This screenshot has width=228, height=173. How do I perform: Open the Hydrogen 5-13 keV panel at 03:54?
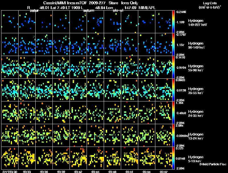point(146,158)
